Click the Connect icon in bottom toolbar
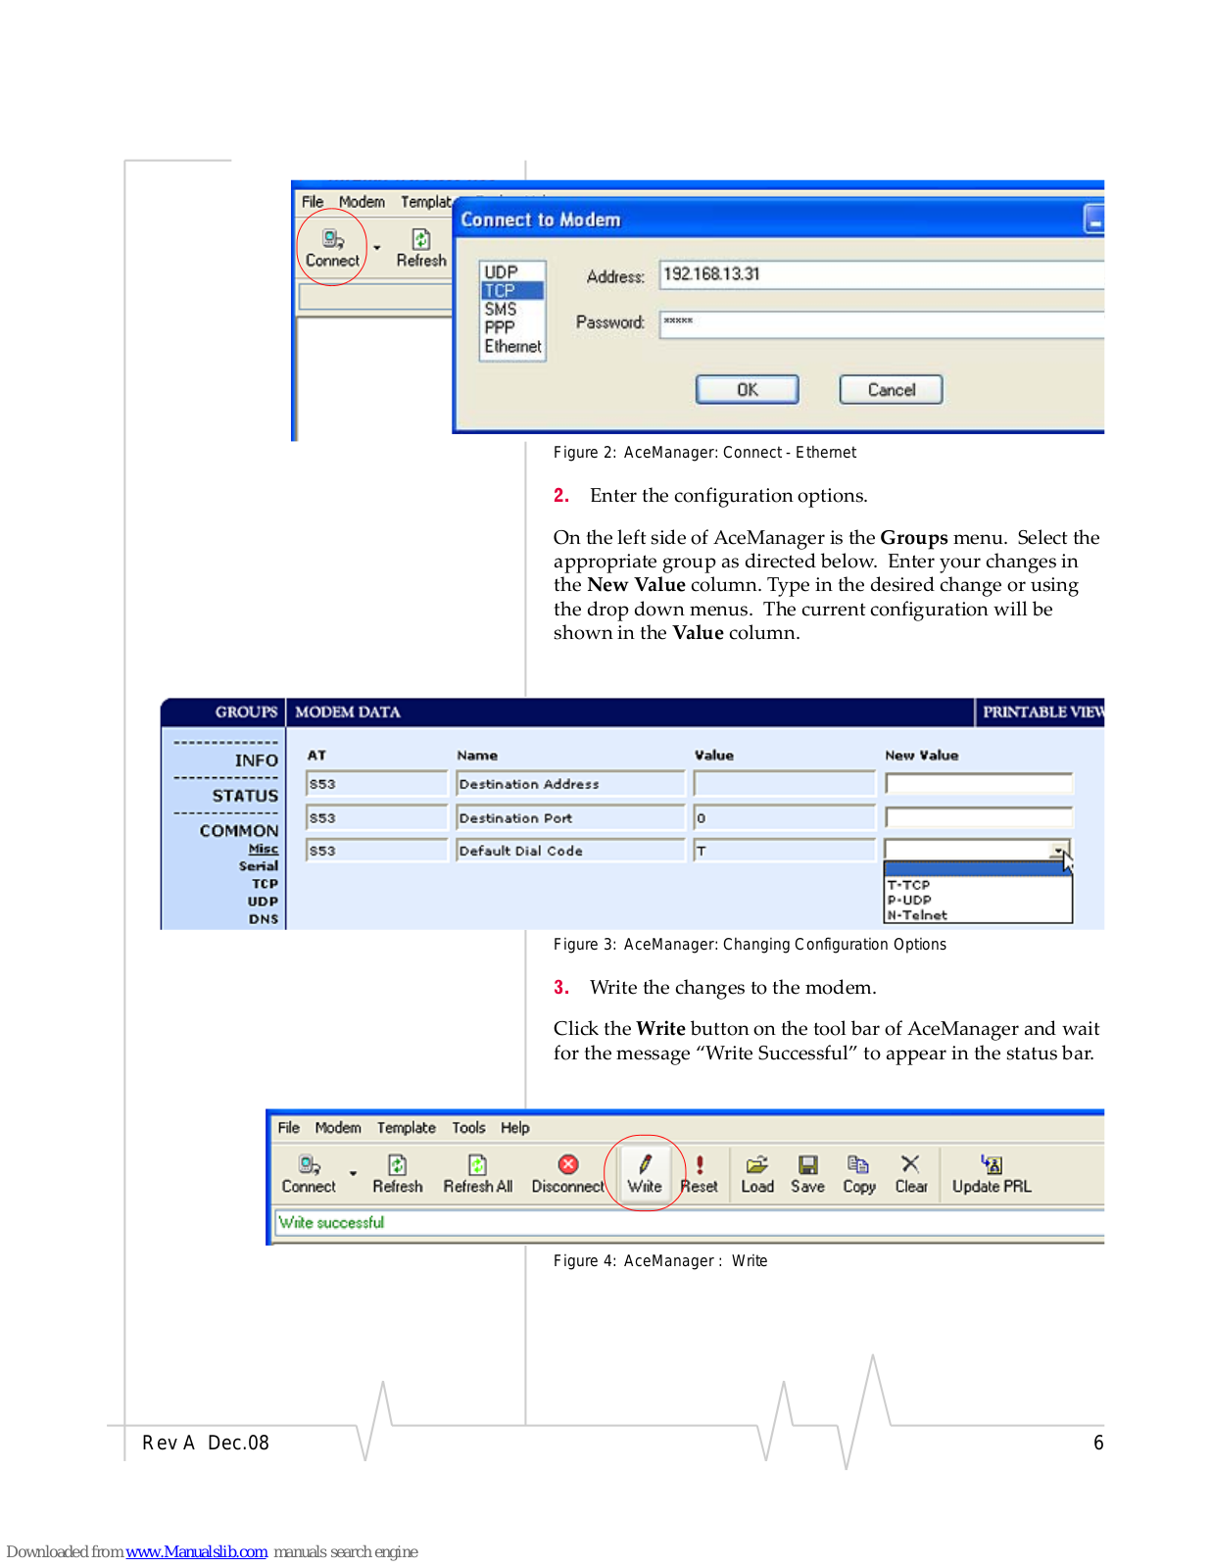Image resolution: width=1212 pixels, height=1568 pixels. pyautogui.click(x=309, y=1174)
